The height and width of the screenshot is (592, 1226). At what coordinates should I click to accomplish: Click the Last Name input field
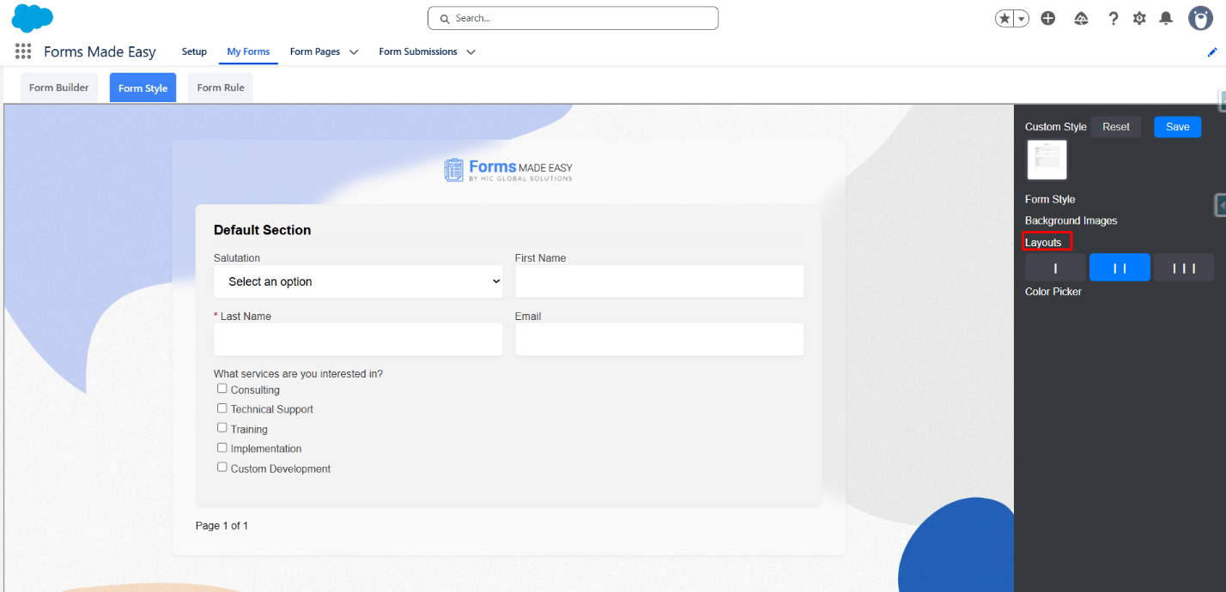click(x=358, y=340)
